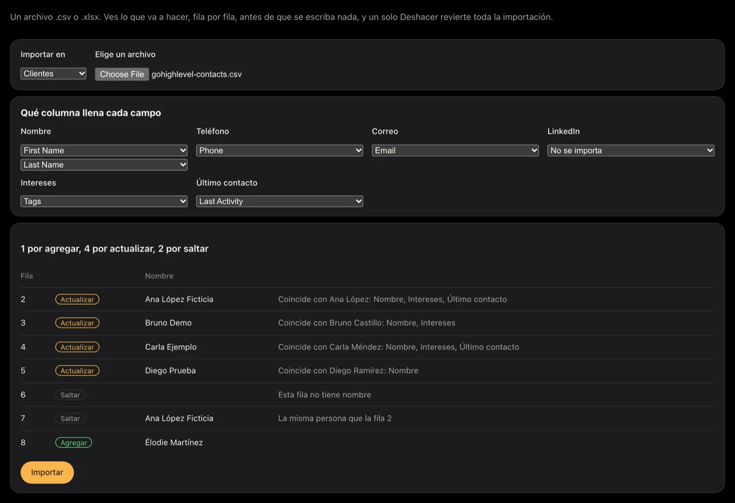This screenshot has width=735, height=503.
Task: Click the 'Importar en' label
Action: point(43,55)
